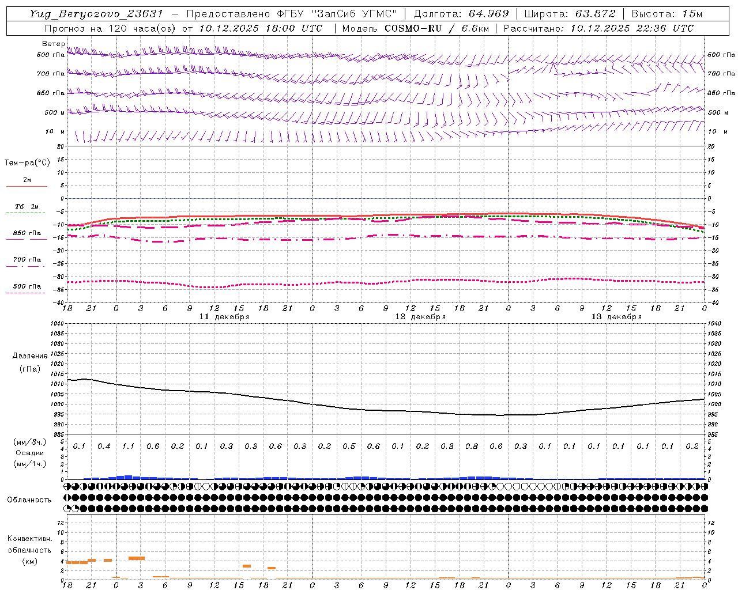Image resolution: width=738 pixels, height=590 pixels.
Task: Click the (км) unit label for convective cloud
Action: [29, 561]
